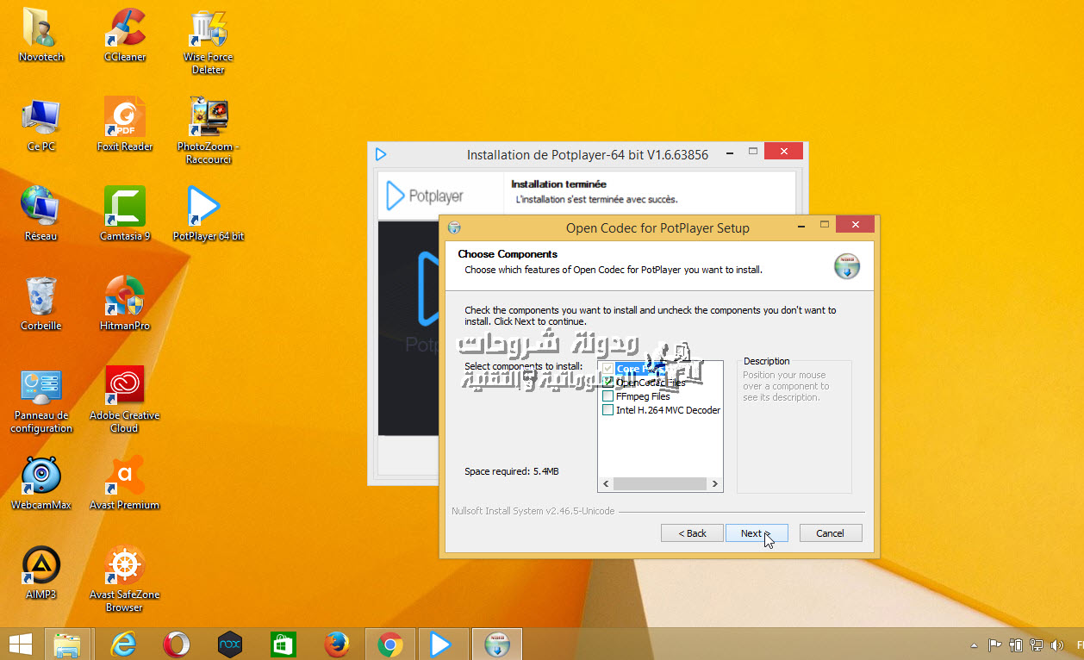Open Windows Store from taskbar
This screenshot has height=660, width=1084.
[283, 644]
